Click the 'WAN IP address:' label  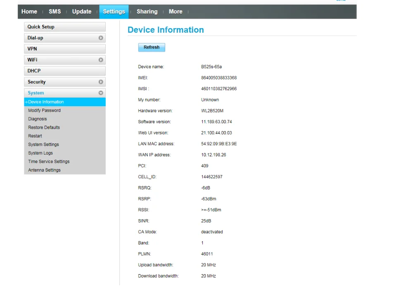(154, 155)
